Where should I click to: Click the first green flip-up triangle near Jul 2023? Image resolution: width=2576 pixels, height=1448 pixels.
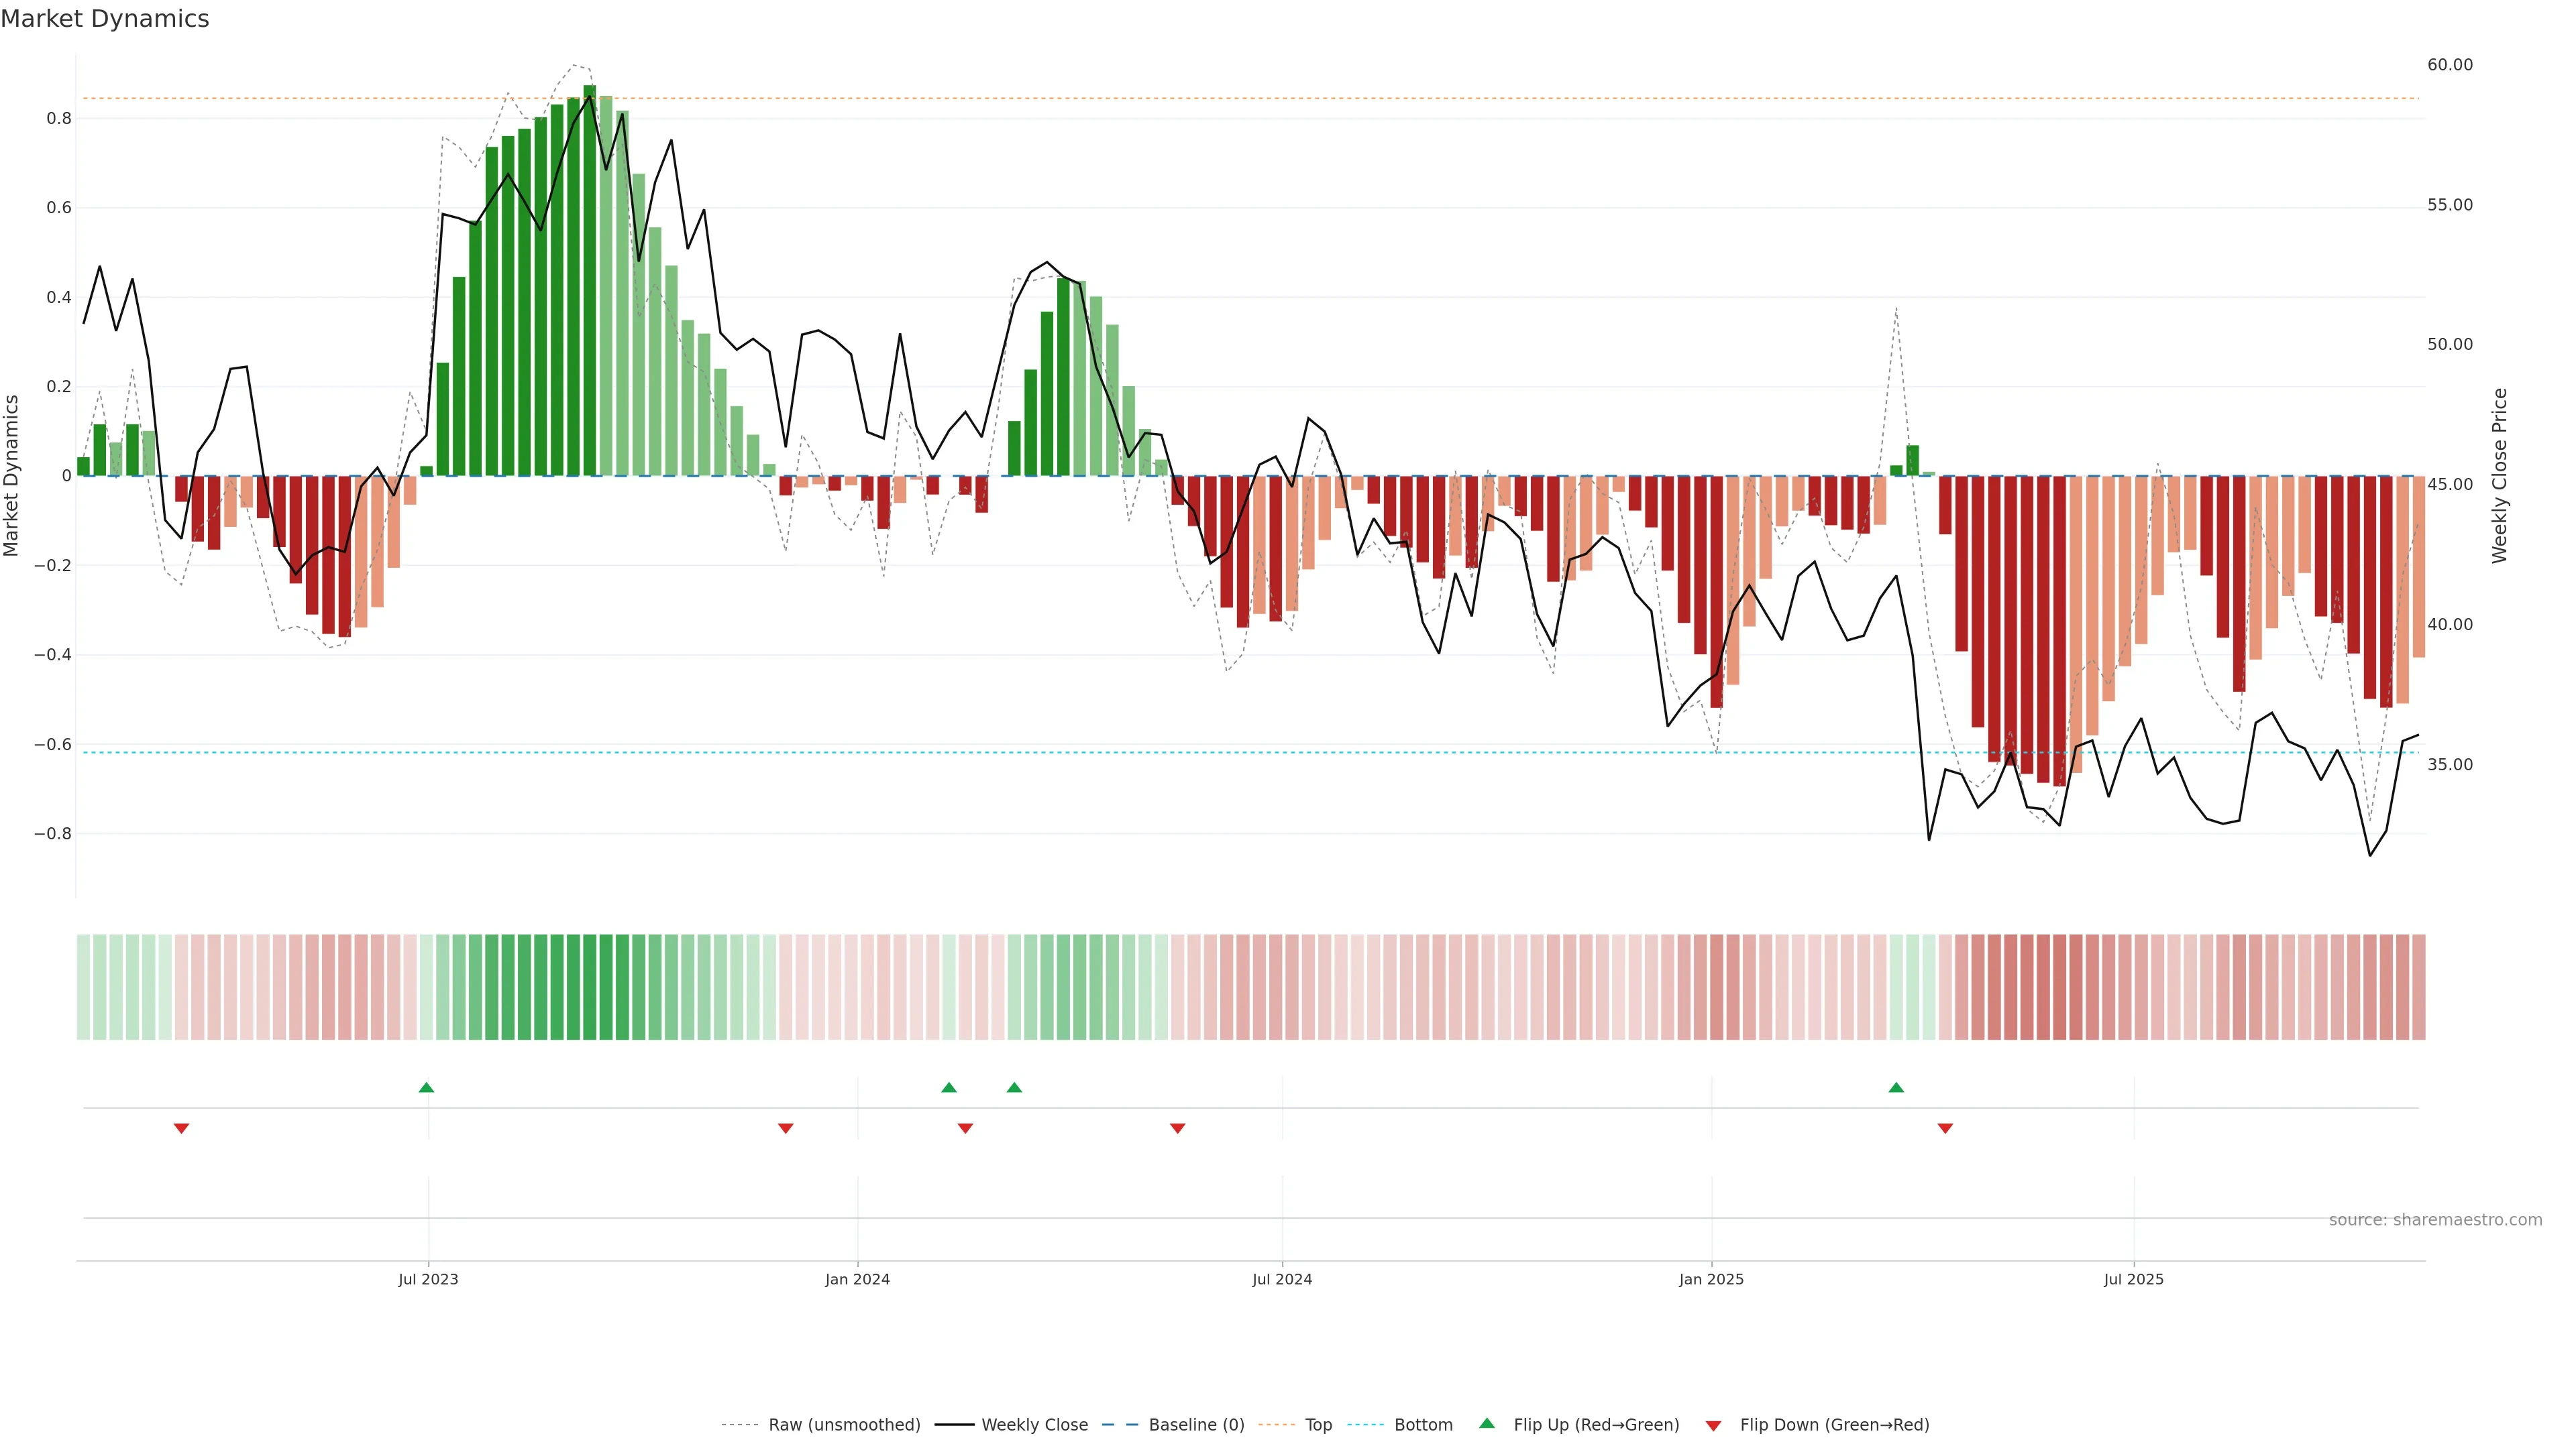(x=426, y=1087)
